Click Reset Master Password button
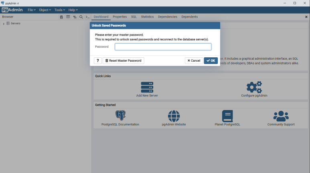Screen dimensions: 310x173 123,60
